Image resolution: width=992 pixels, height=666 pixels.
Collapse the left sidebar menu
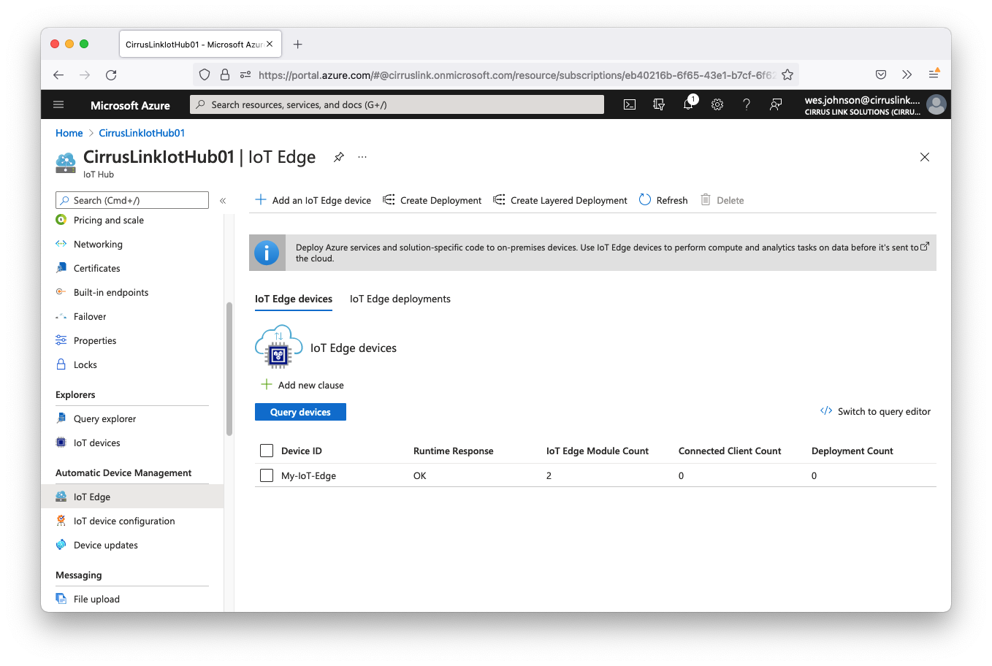(223, 200)
